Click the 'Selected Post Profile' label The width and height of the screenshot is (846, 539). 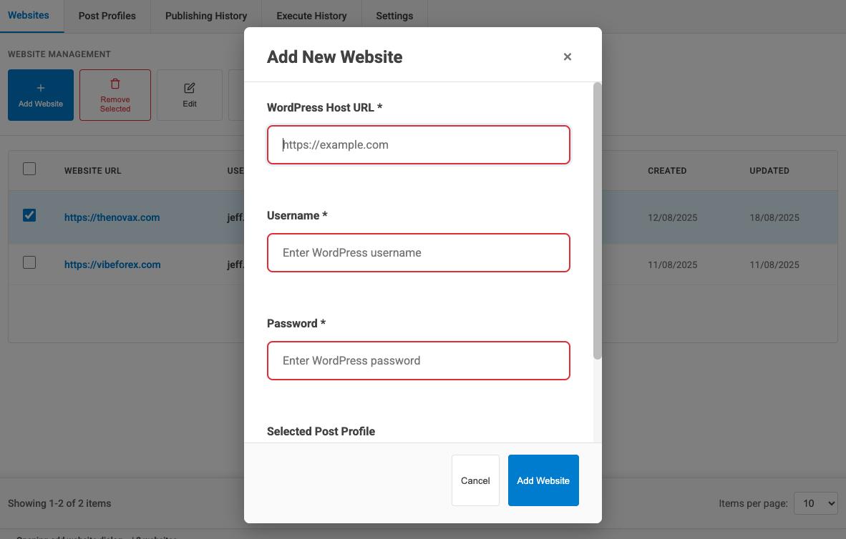pyautogui.click(x=321, y=431)
